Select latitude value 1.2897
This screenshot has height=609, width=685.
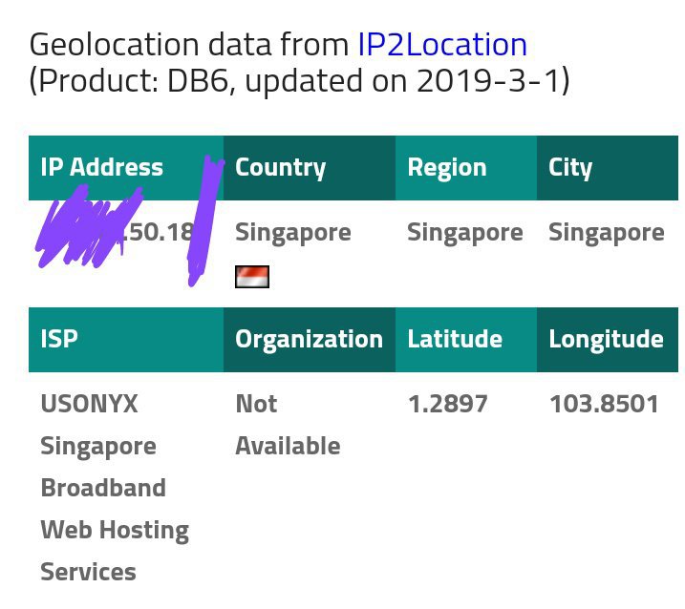coord(447,405)
